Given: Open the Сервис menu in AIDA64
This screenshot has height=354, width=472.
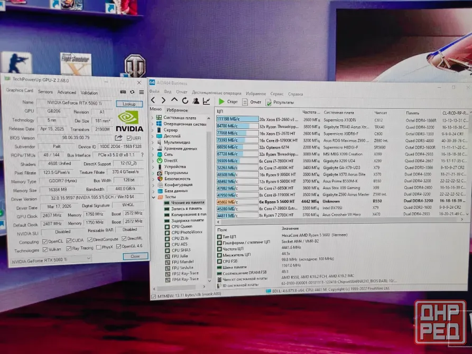Looking at the screenshot, I should (276, 94).
